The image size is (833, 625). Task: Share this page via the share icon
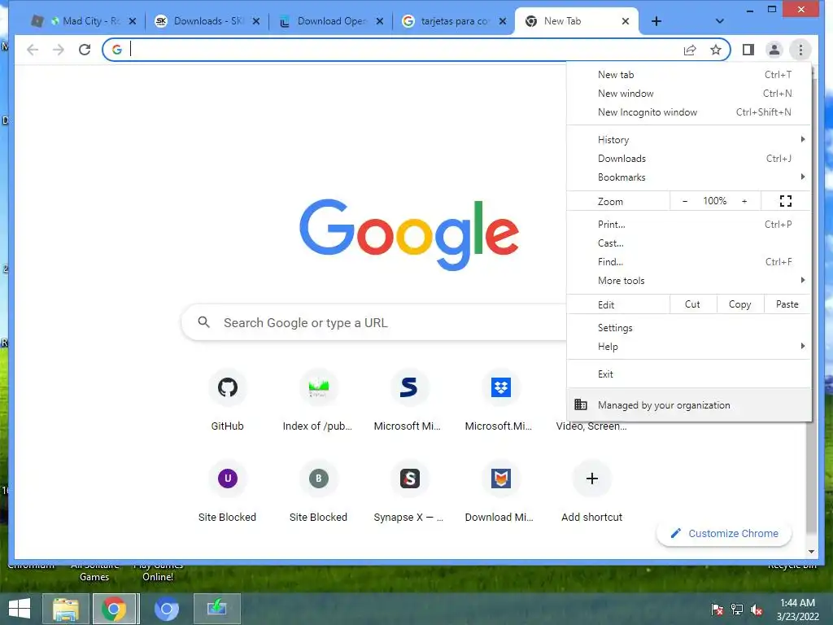690,50
